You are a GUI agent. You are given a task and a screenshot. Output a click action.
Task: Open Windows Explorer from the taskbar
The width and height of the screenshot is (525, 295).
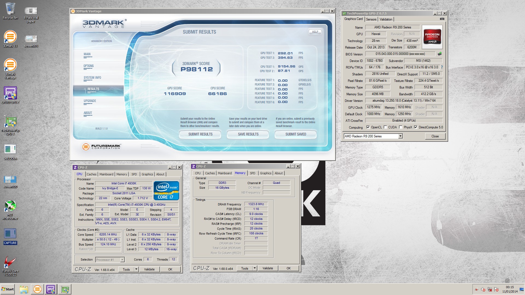[x=24, y=289]
